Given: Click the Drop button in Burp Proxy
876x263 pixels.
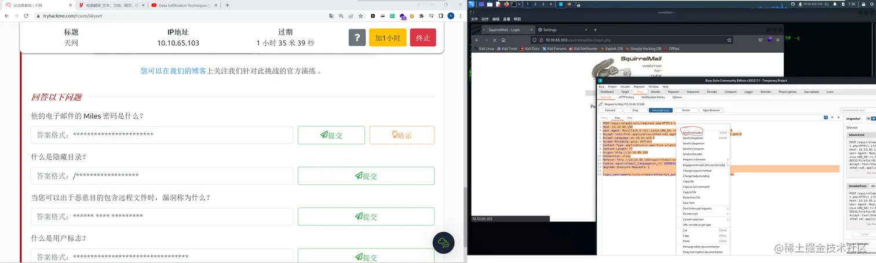Looking at the screenshot, I should coord(636,110).
